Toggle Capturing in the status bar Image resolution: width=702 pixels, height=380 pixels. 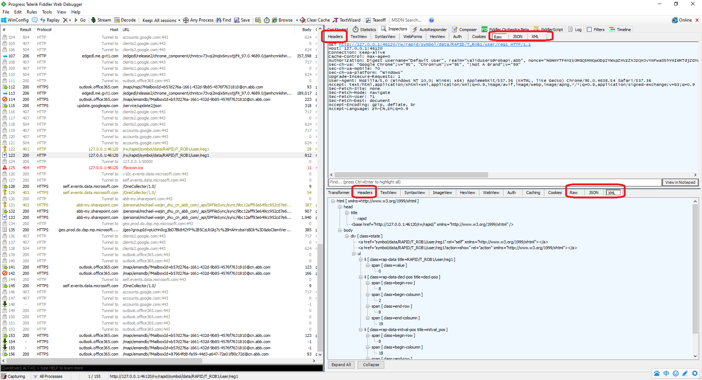(x=13, y=376)
